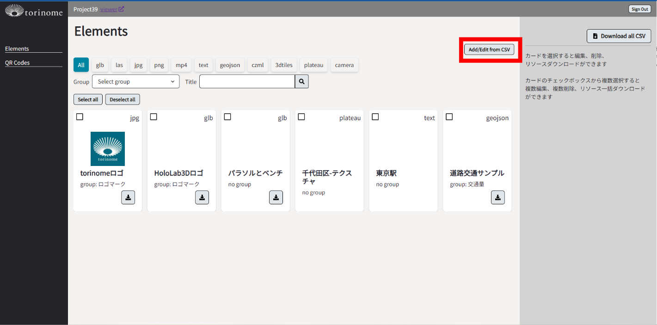Viewport: 657px width, 325px height.
Task: Click download icon on torinomeロゴ card
Action: click(128, 197)
